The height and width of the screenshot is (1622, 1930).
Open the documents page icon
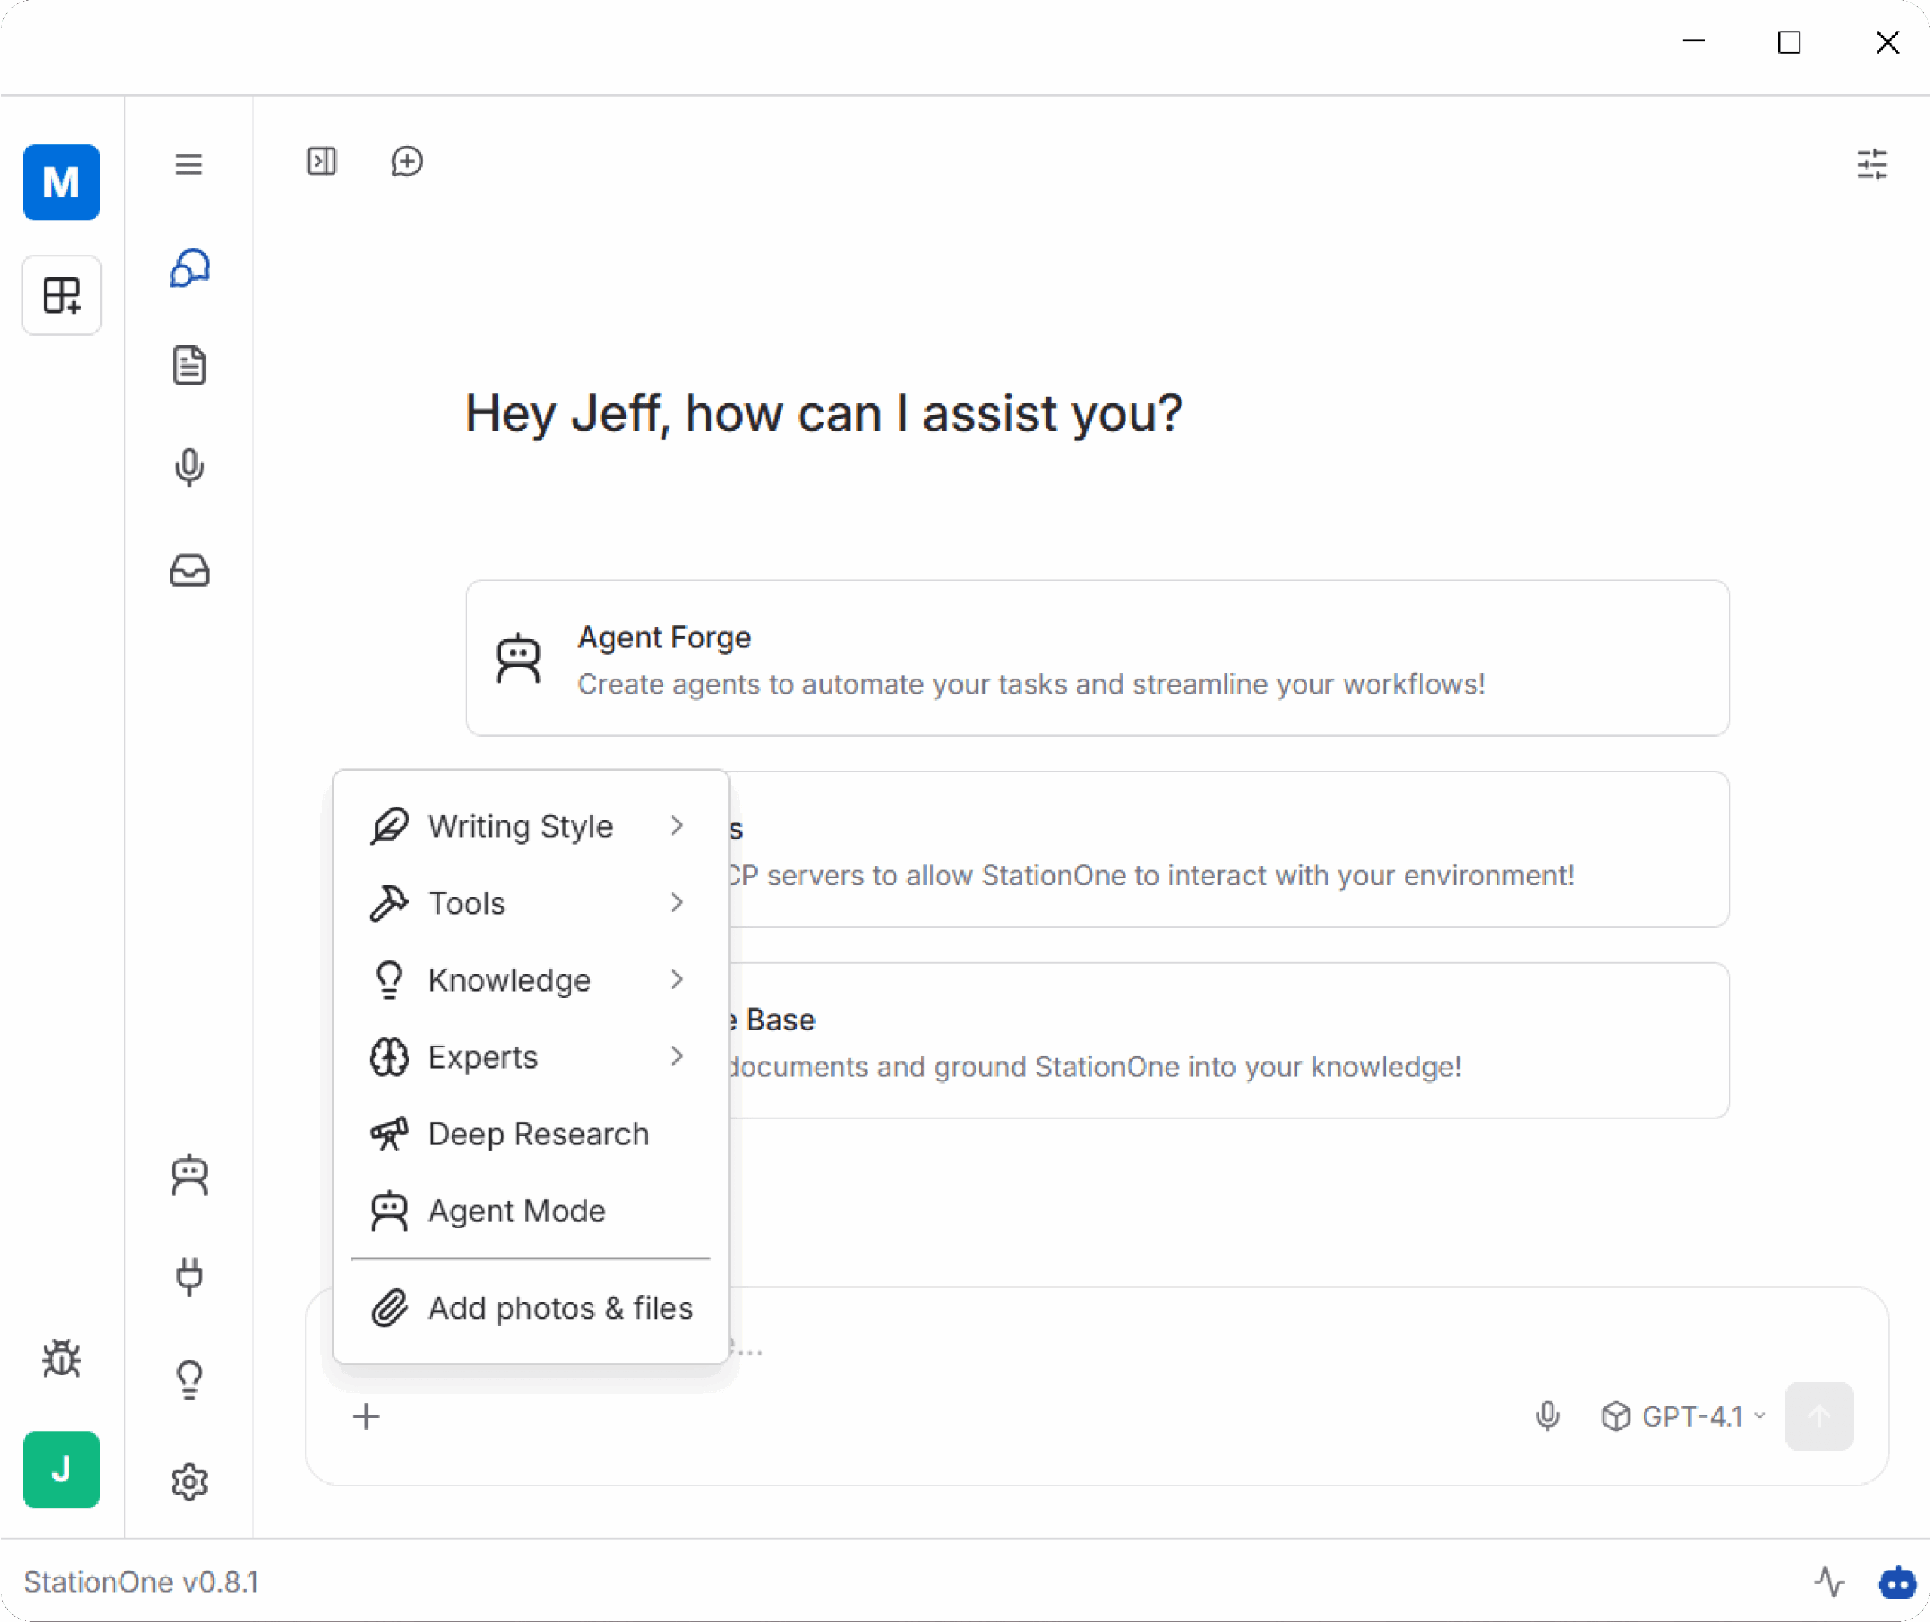[x=189, y=365]
